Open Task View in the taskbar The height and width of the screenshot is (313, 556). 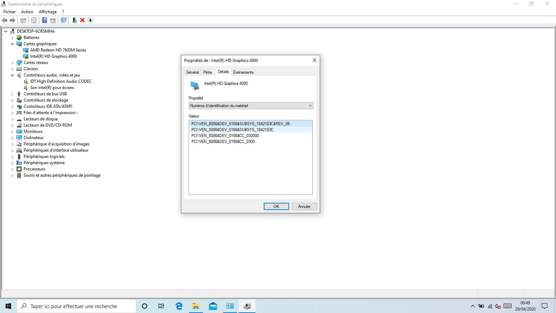(161, 306)
